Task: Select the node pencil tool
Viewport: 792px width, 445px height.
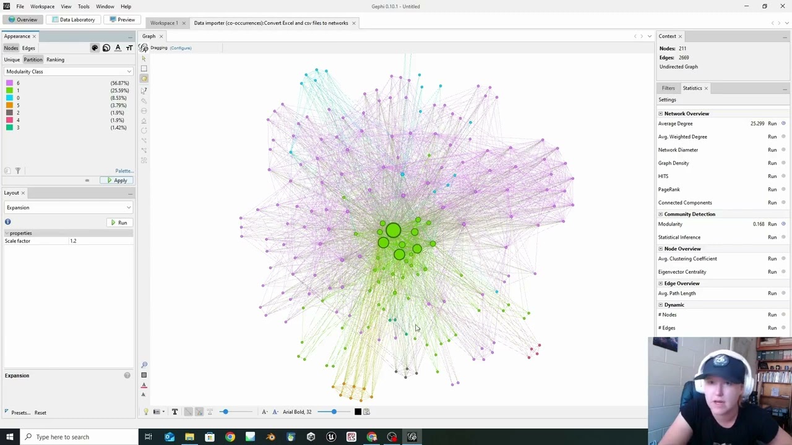Action: pos(144,130)
